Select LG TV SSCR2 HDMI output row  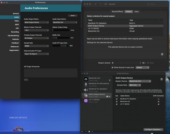click(125, 28)
